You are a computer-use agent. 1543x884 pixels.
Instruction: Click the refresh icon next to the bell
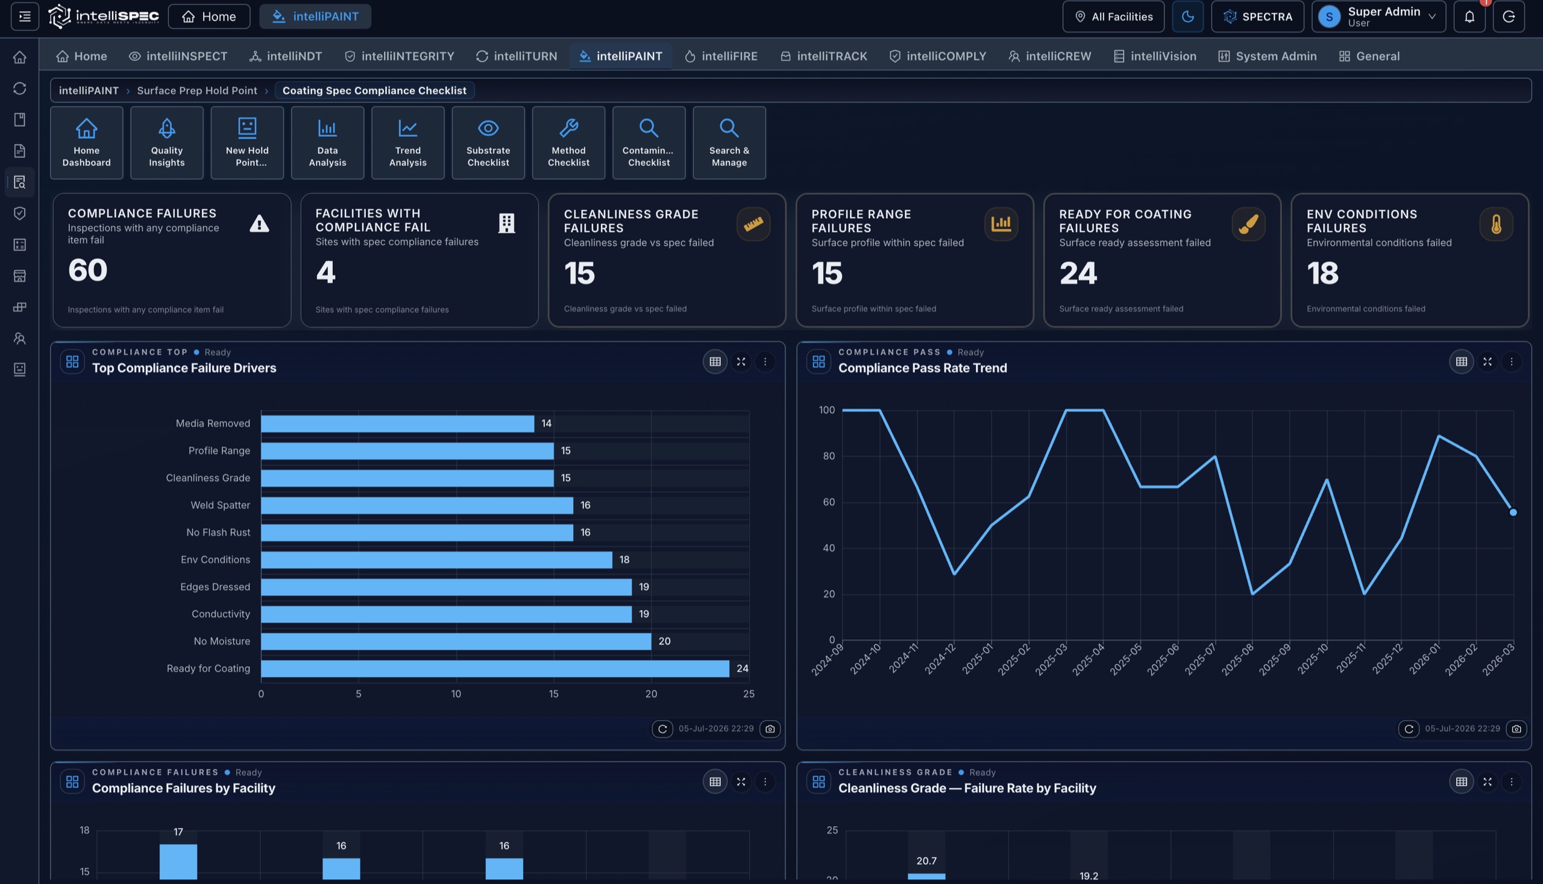point(1509,16)
